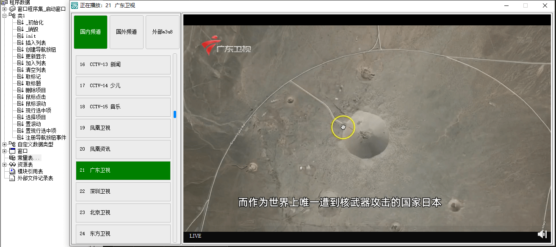Click the live video playback area
Image resolution: width=556 pixels, height=247 pixels.
pyautogui.click(x=368, y=129)
